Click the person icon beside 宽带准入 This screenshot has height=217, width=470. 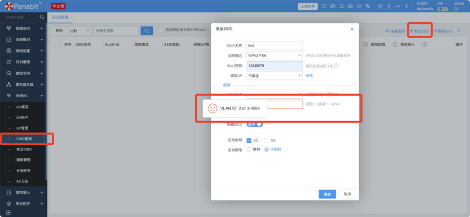click(9, 192)
